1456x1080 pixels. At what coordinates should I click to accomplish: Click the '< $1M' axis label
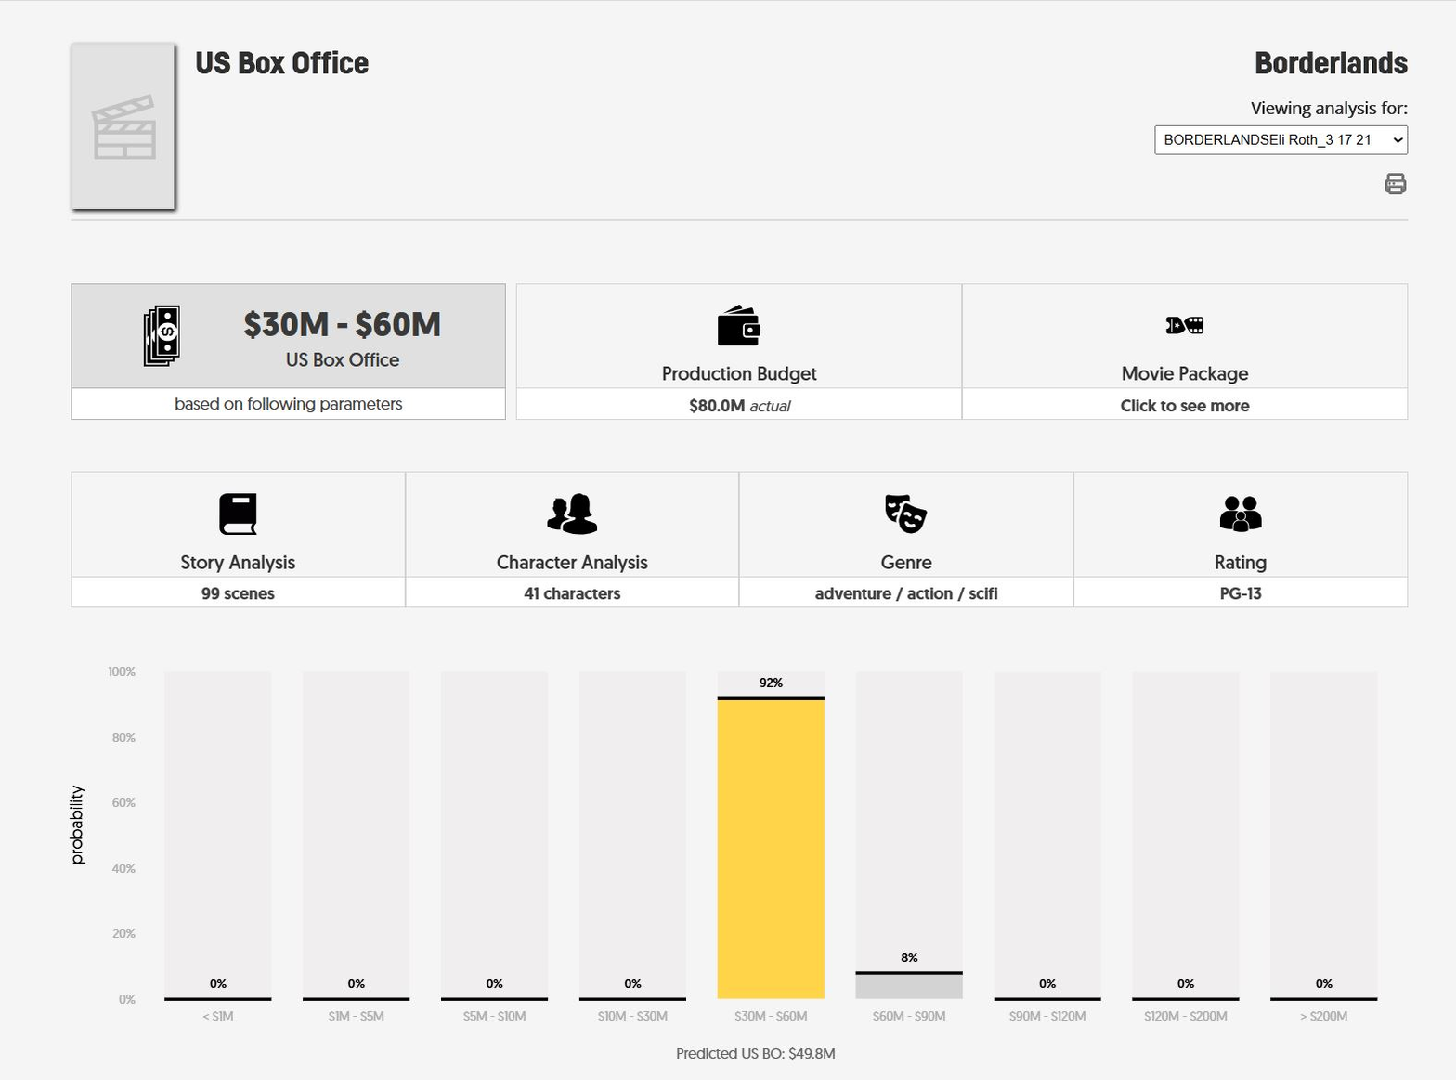tap(218, 1016)
